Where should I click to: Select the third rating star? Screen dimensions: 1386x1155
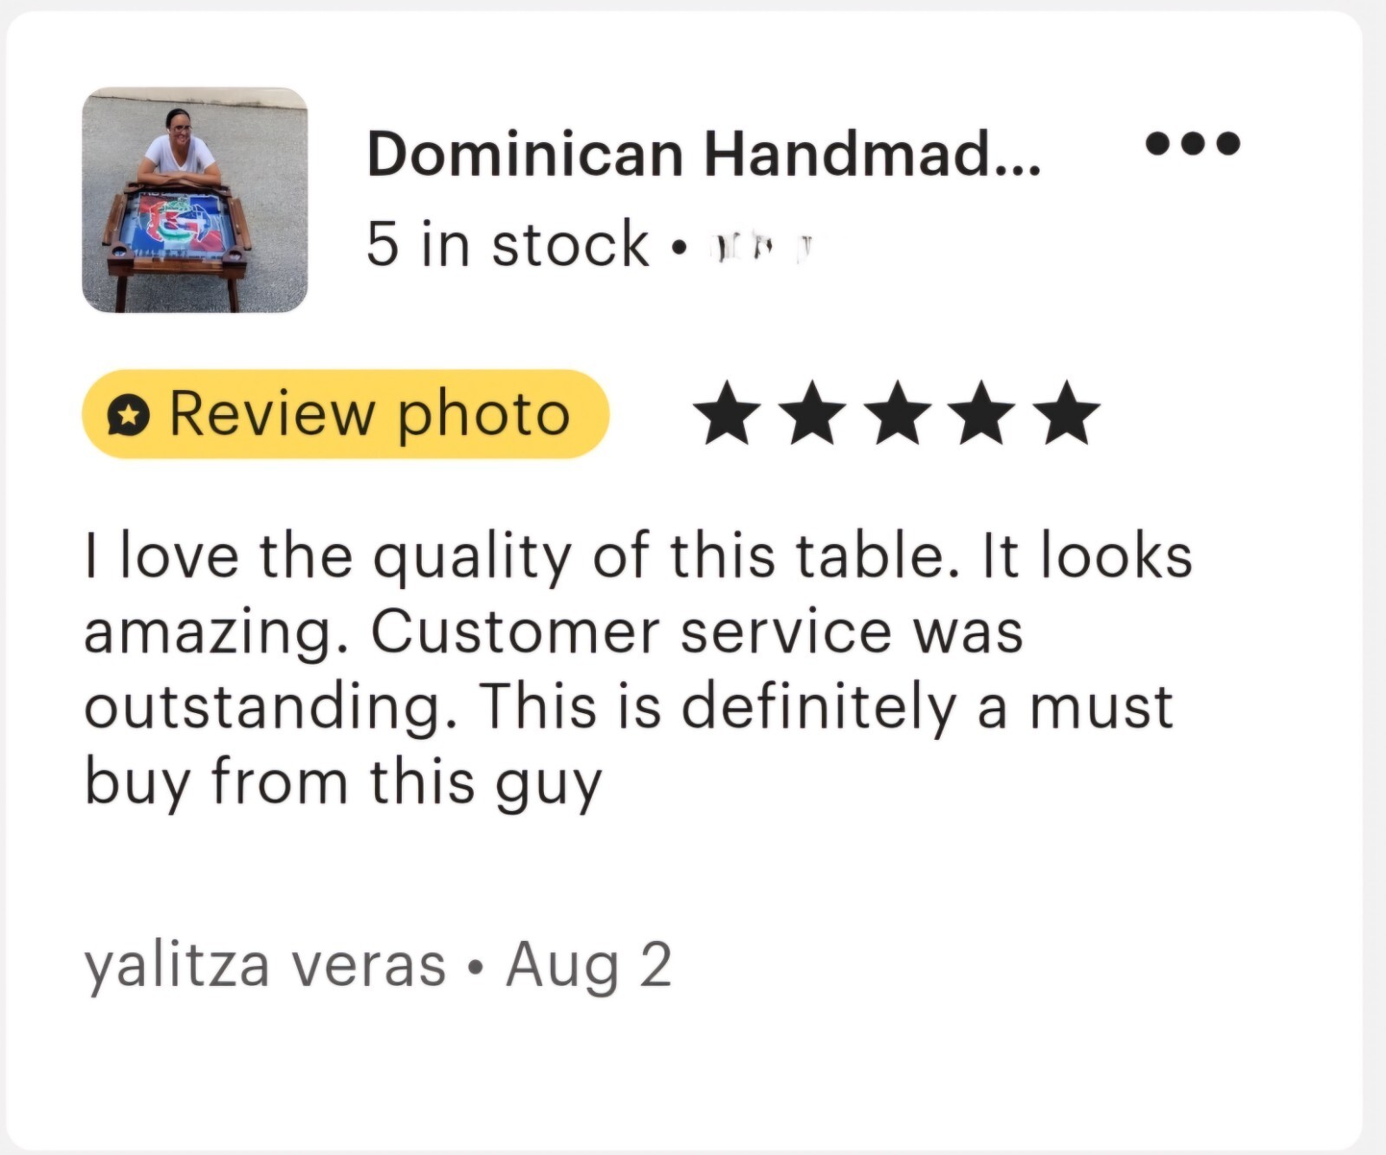coord(897,413)
